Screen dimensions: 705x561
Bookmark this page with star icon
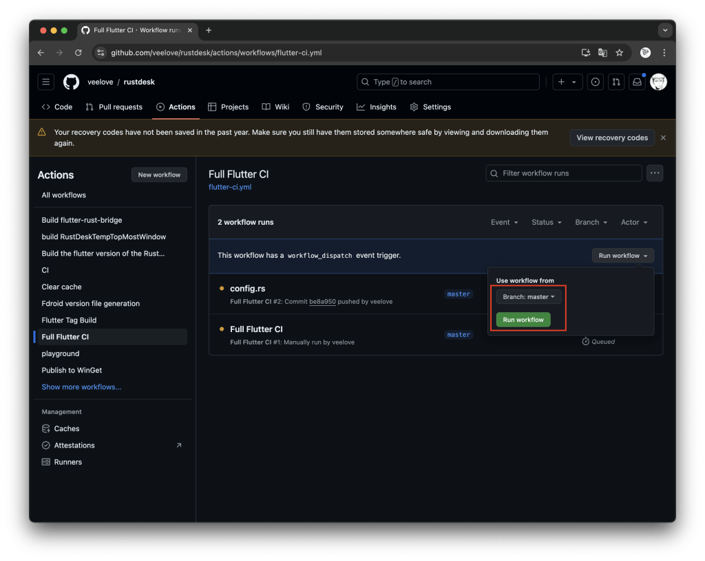click(620, 52)
